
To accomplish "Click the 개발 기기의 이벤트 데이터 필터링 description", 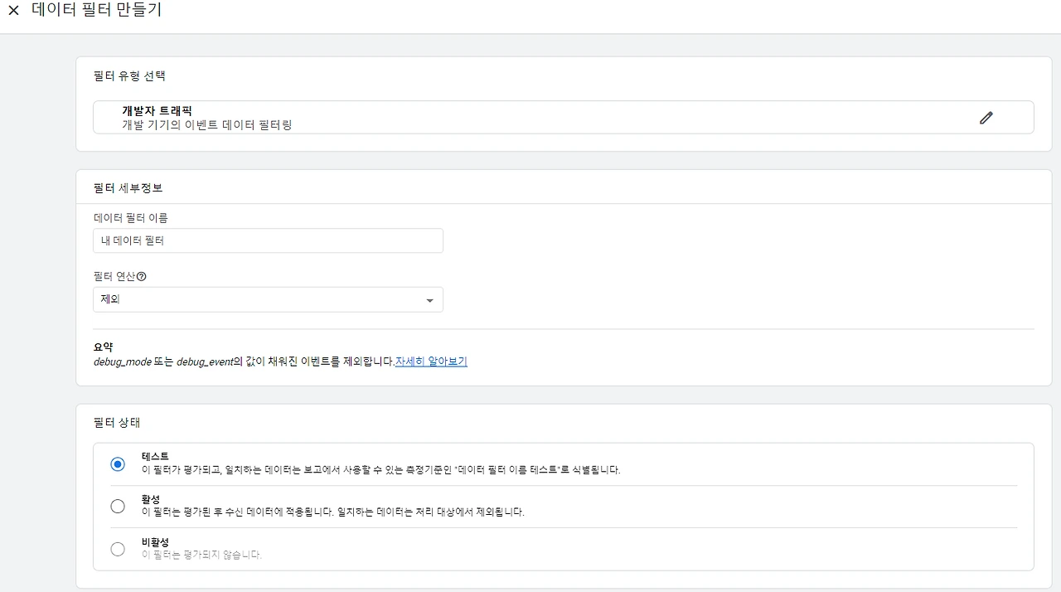I will click(x=207, y=125).
